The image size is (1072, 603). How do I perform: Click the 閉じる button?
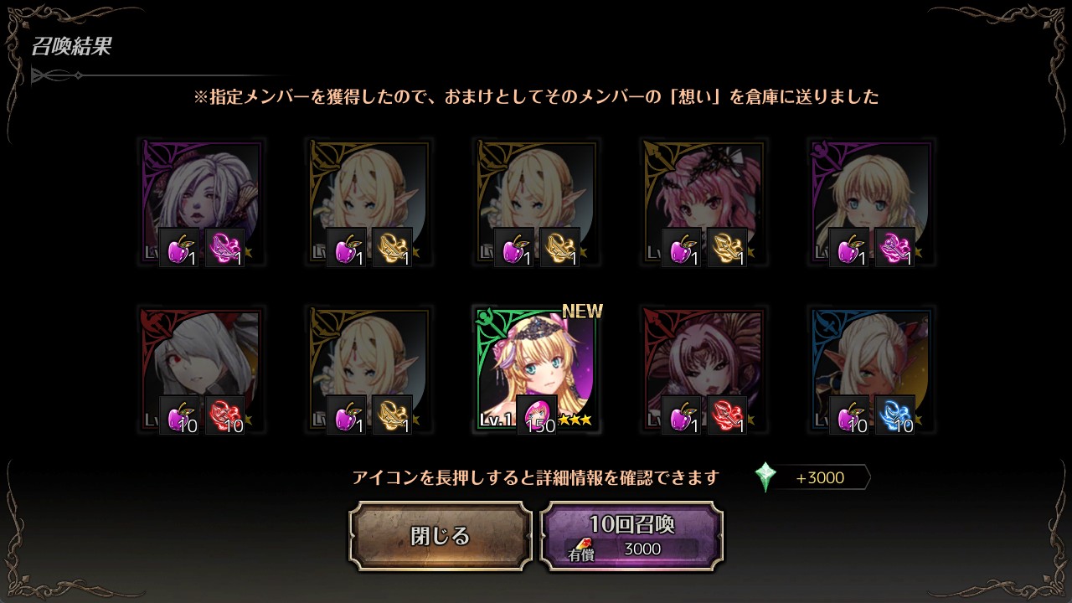[441, 536]
